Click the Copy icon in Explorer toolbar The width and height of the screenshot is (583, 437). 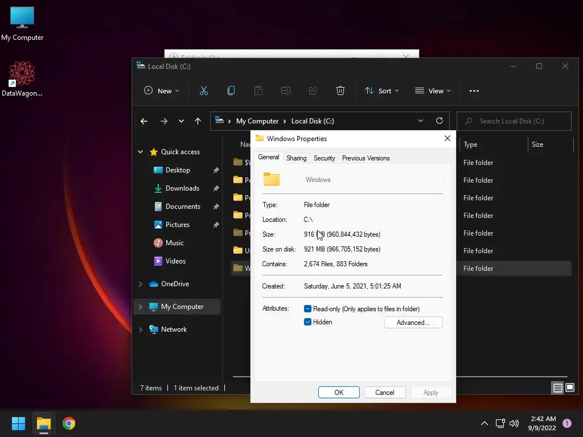tap(231, 90)
